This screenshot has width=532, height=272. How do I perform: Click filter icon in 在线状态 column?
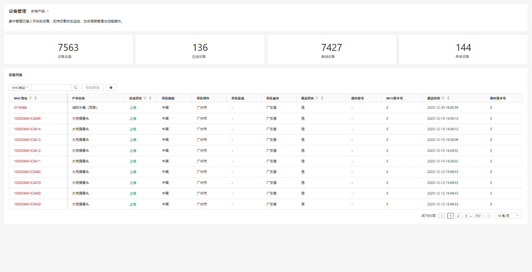tap(145, 98)
